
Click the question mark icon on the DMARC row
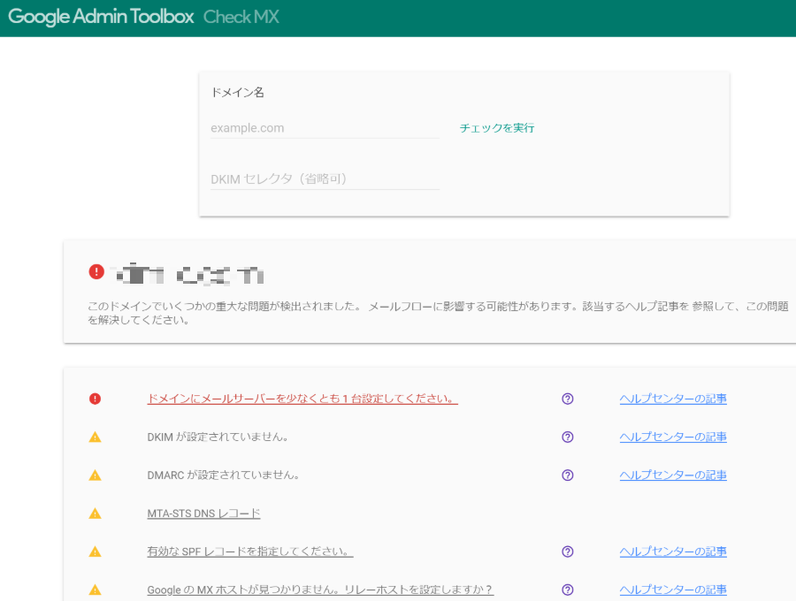(x=567, y=475)
